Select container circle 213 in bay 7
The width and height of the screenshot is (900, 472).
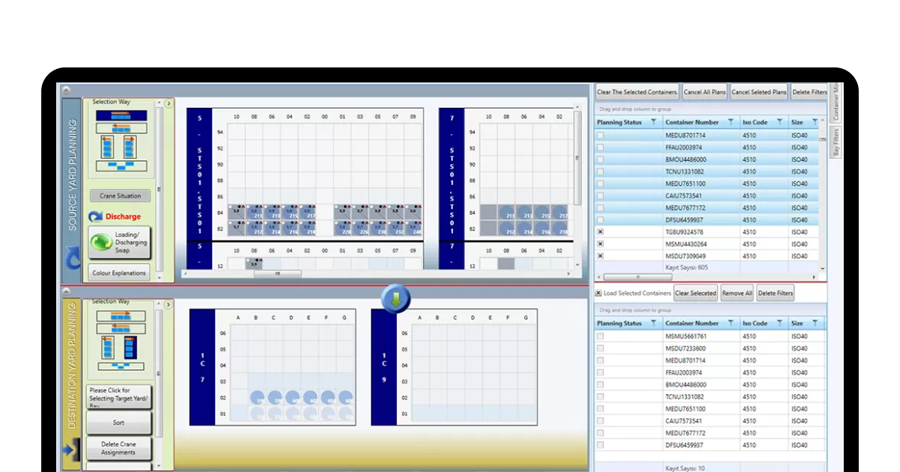(x=524, y=214)
